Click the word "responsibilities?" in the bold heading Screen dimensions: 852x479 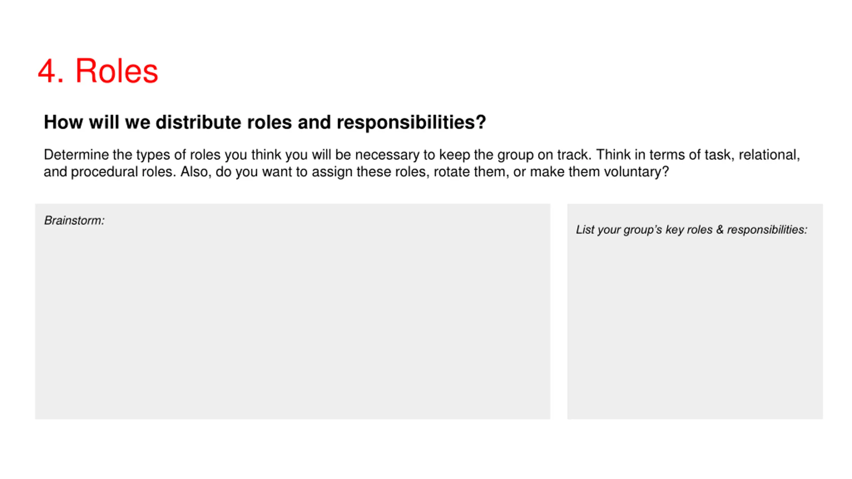pos(411,122)
